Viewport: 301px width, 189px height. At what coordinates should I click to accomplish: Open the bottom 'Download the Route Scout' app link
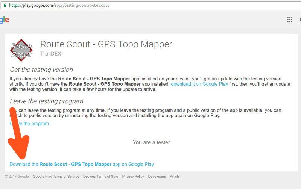tap(82, 164)
